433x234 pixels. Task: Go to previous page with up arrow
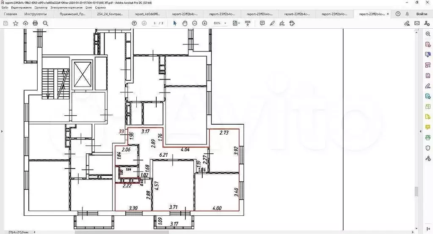[x=134, y=23]
